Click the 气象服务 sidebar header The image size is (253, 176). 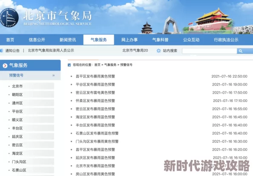[30, 65]
